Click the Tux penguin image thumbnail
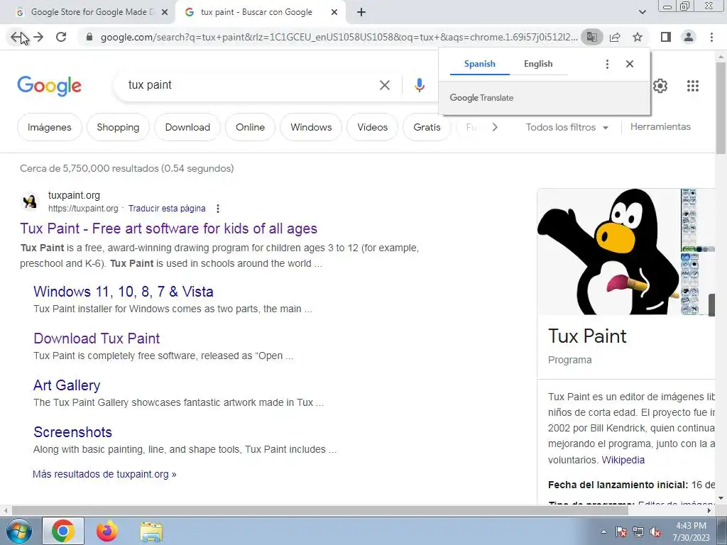The image size is (727, 545). click(x=608, y=252)
